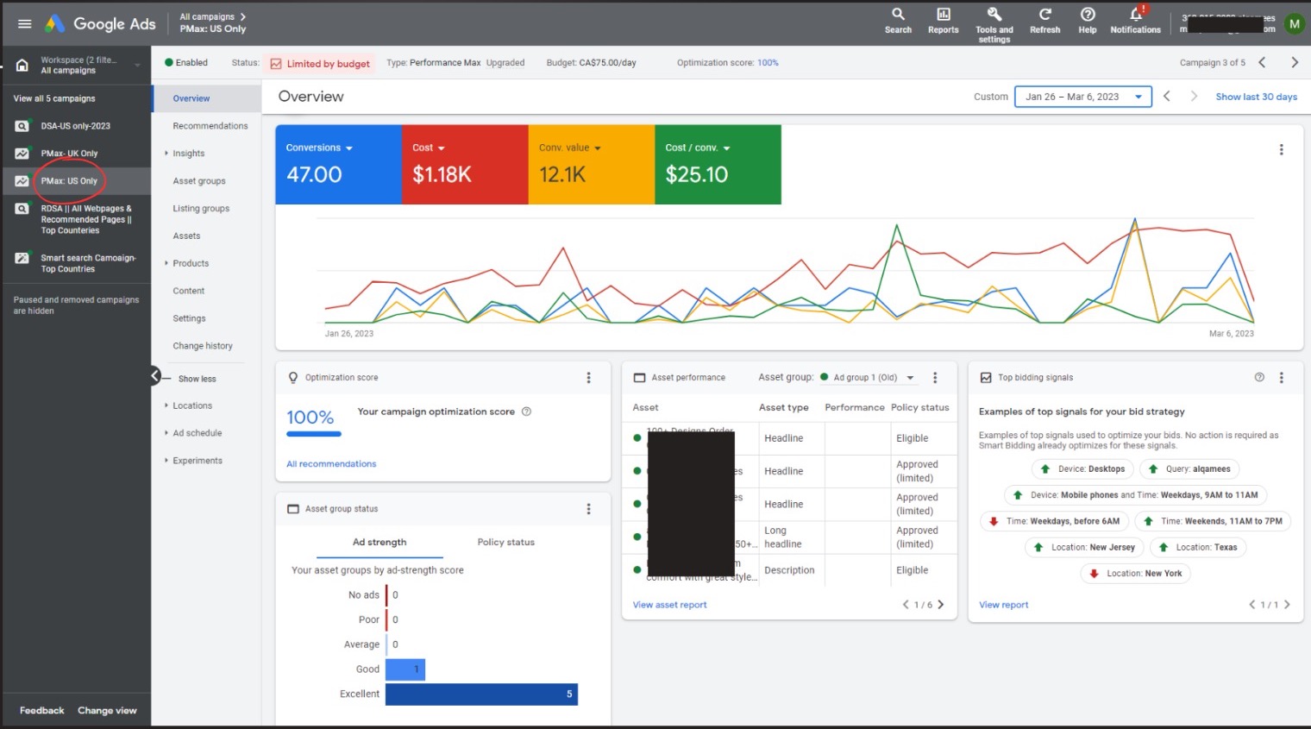Viewport: 1311px width, 729px height.
Task: Click Top bidding signals help icon
Action: 1259,377
